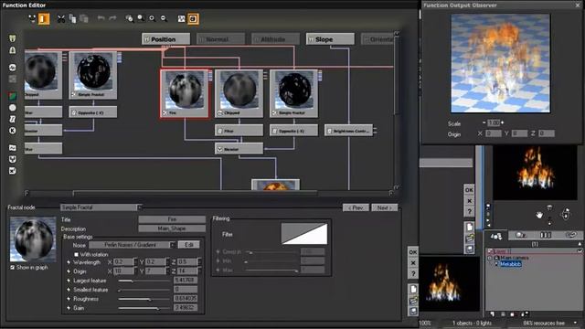Toggle the With rotation checkbox
Viewport: 585px width, 329px height.
(76, 254)
